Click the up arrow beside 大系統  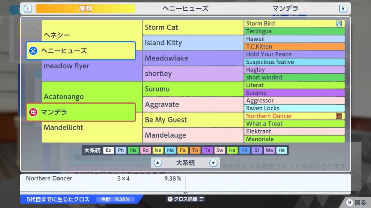coord(157,163)
